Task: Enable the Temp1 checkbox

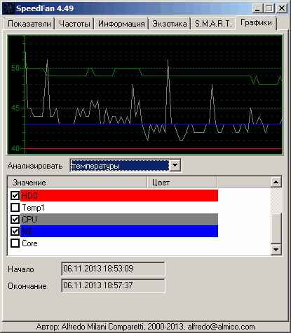Action: [15, 207]
